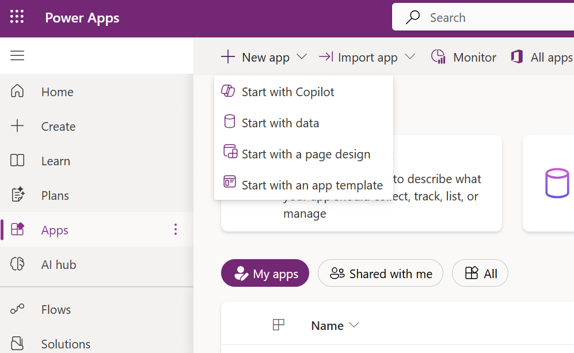Image resolution: width=574 pixels, height=353 pixels.
Task: Open more options dots next to Apps
Action: pyautogui.click(x=176, y=229)
